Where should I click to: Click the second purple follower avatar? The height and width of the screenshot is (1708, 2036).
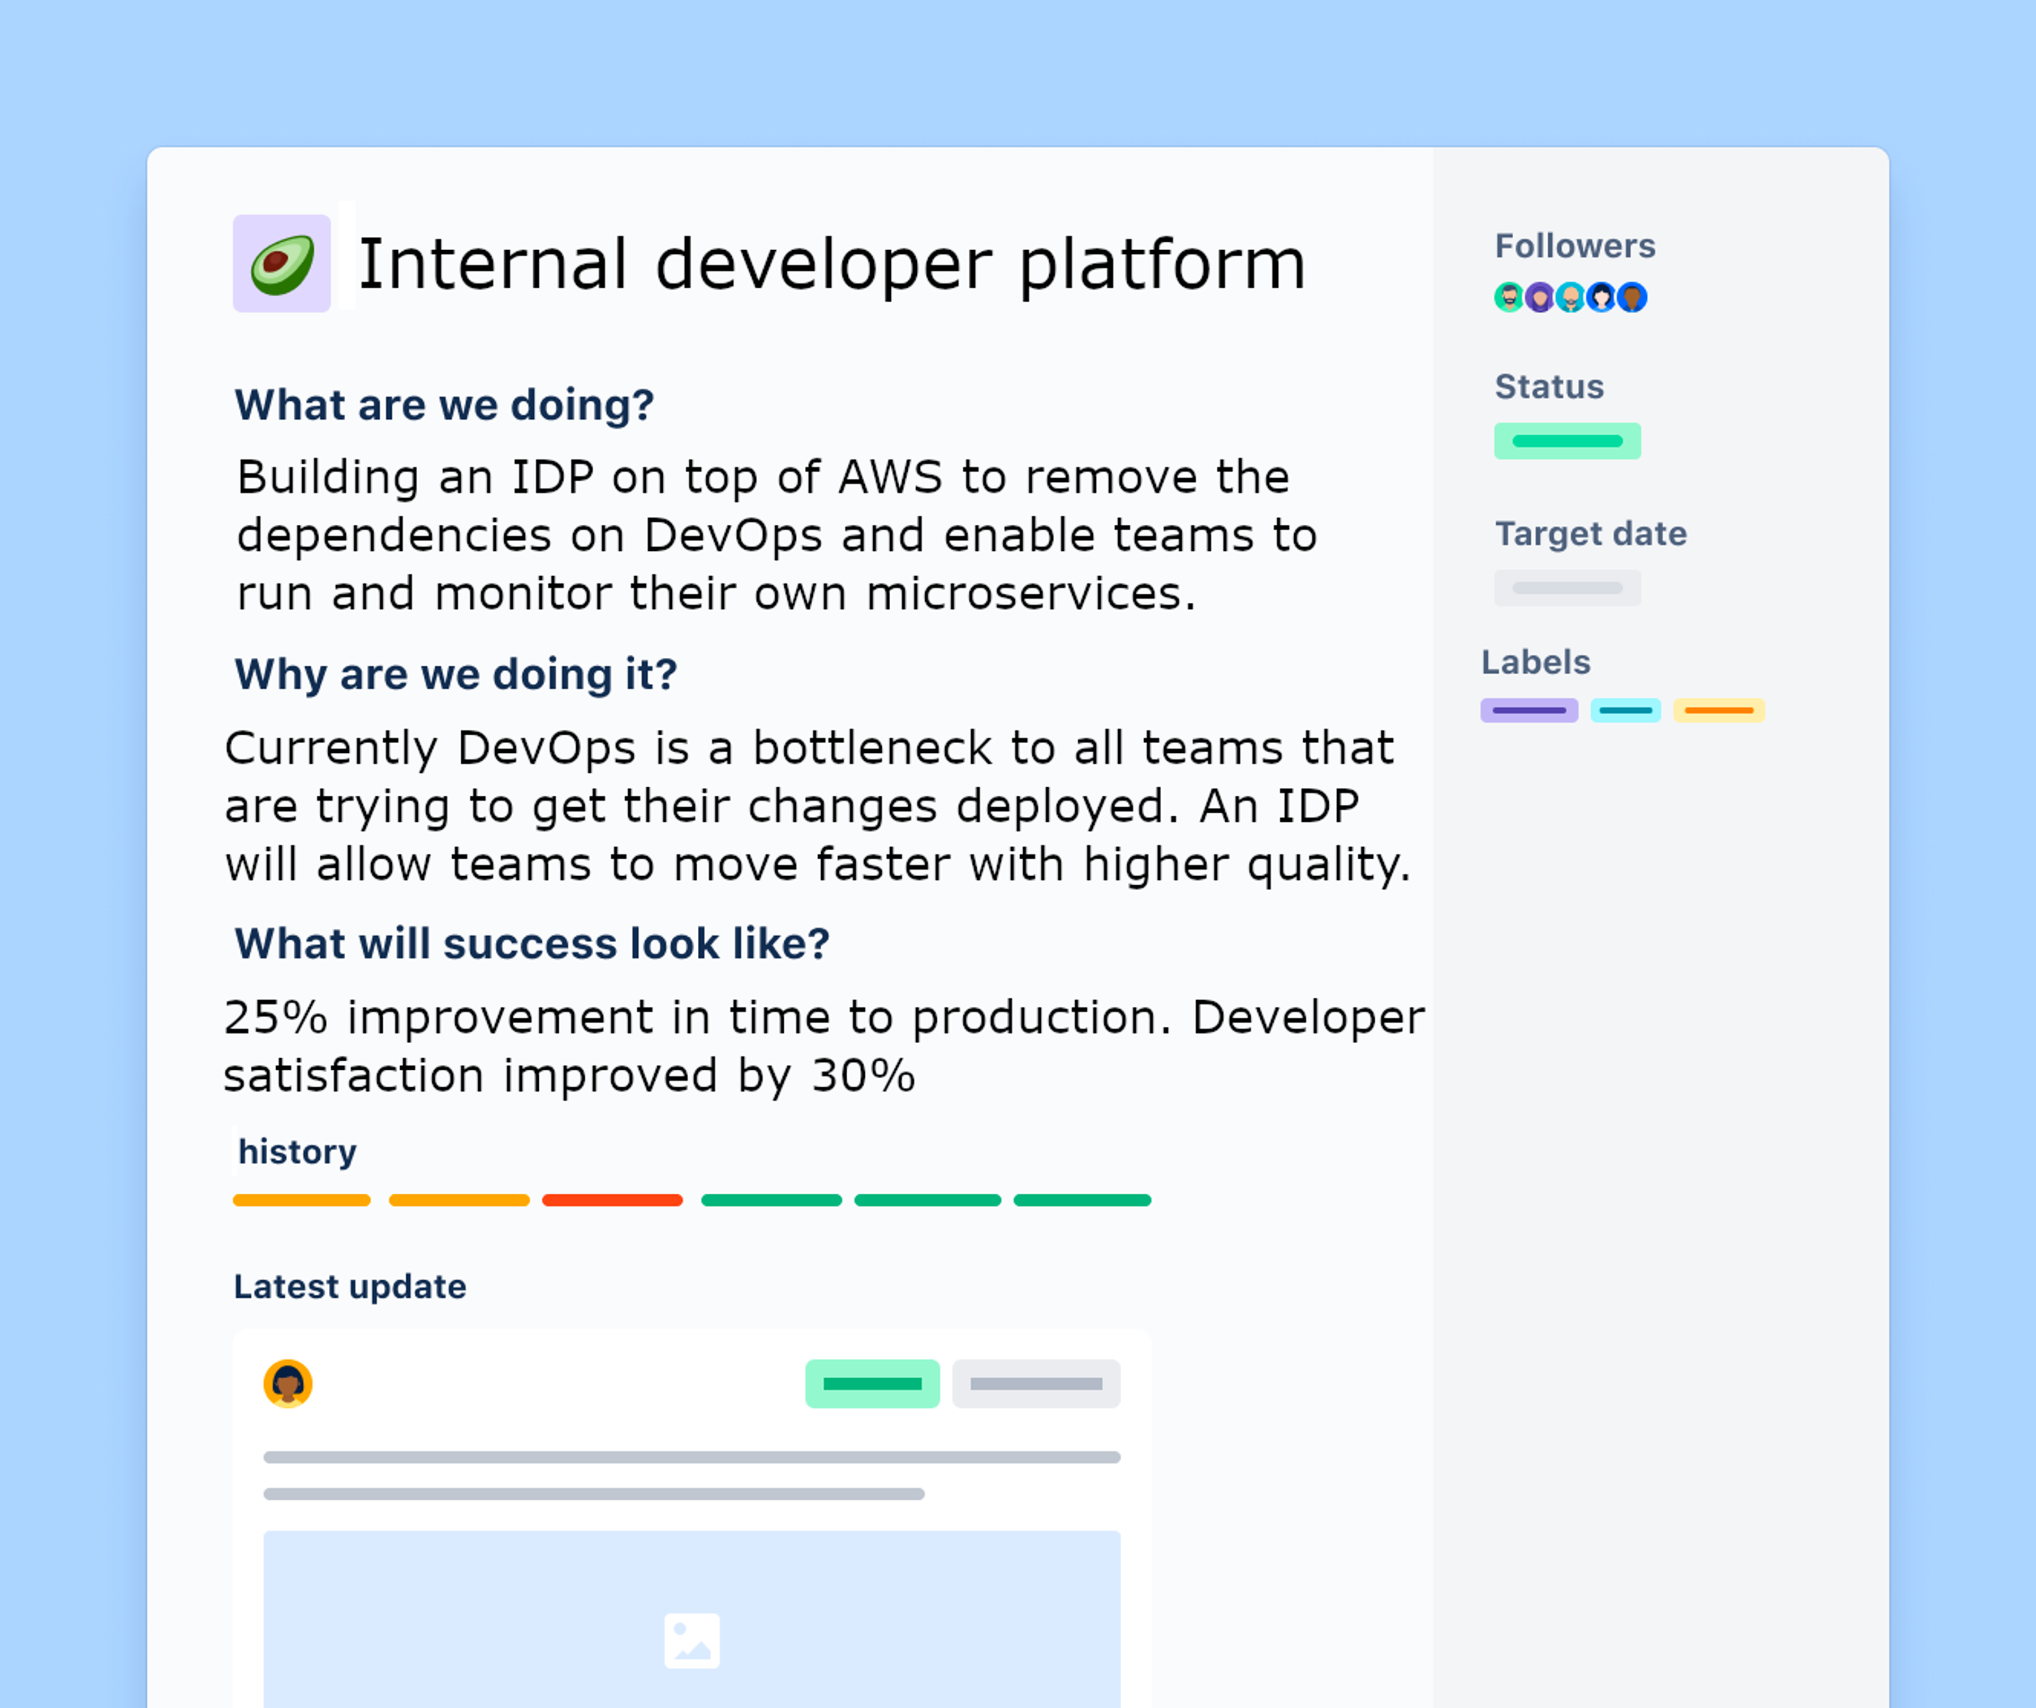click(x=1539, y=297)
